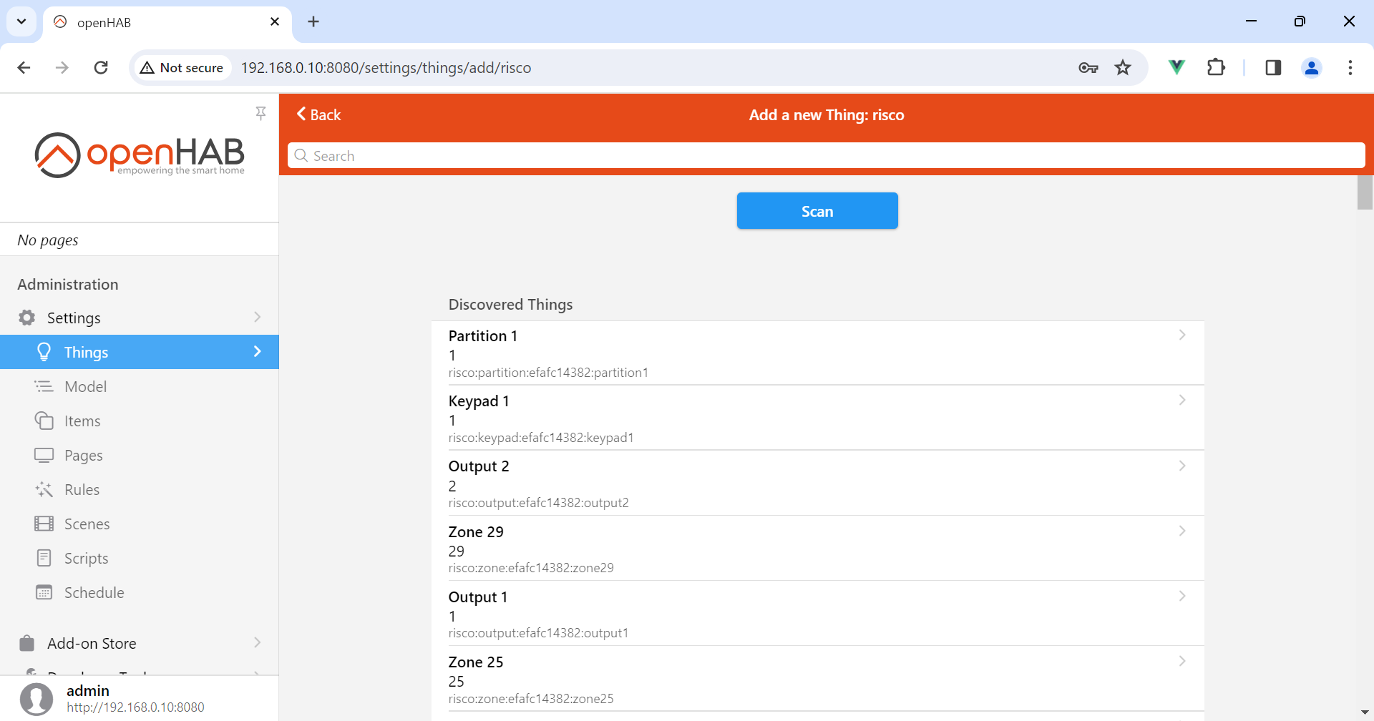1374x721 pixels.
Task: Expand the Settings chevron
Action: pos(258,317)
